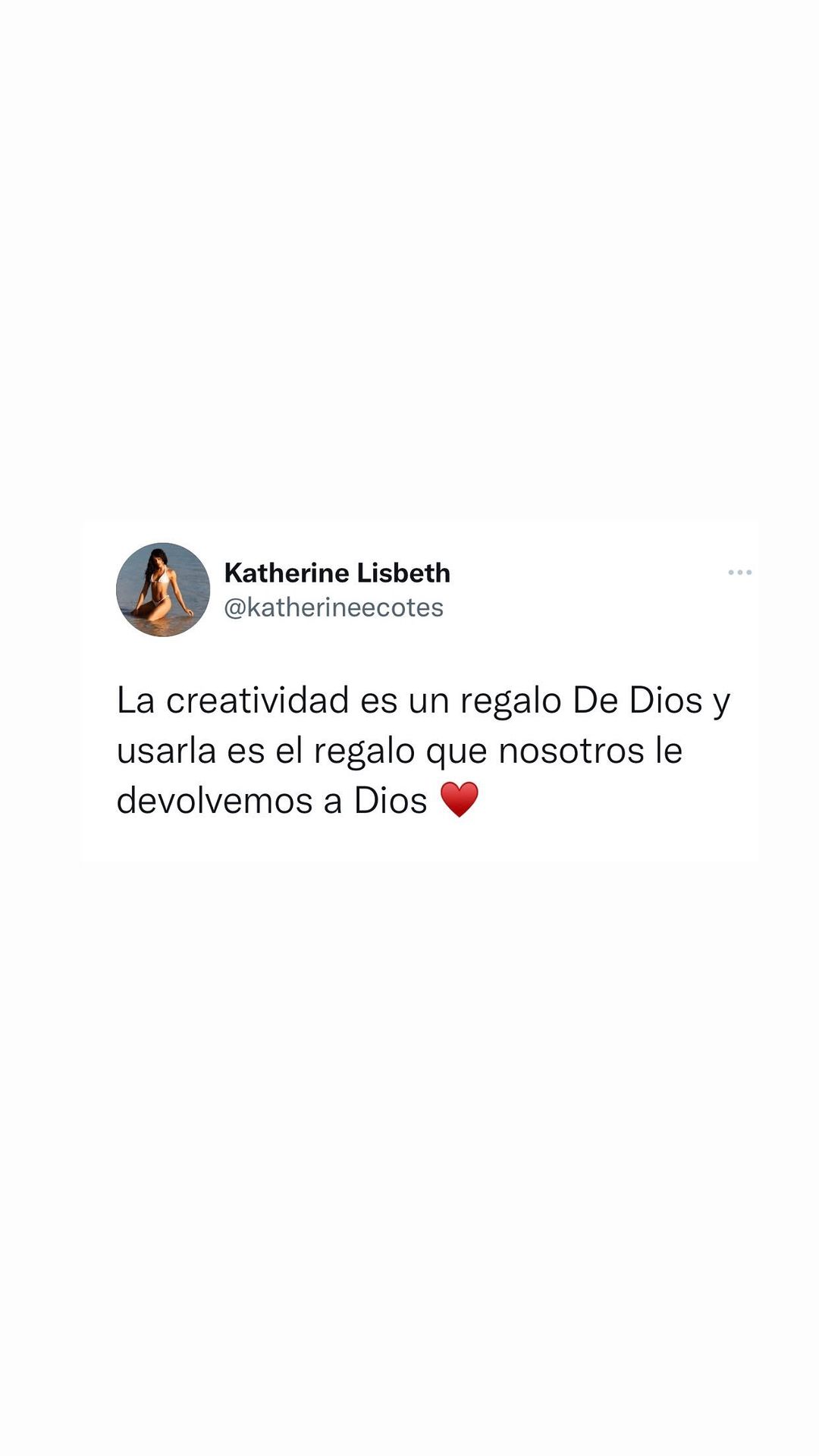Screen dimensions: 819x1456
Task: Click the final word 'Dios' before the heart
Action: pos(391,800)
